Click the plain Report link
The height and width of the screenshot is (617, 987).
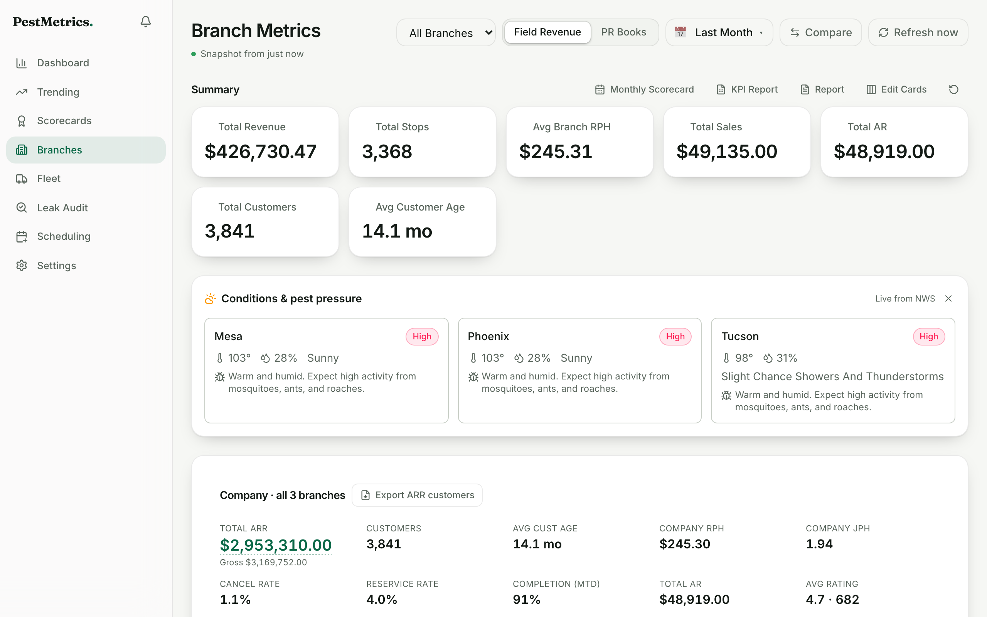[x=822, y=89]
